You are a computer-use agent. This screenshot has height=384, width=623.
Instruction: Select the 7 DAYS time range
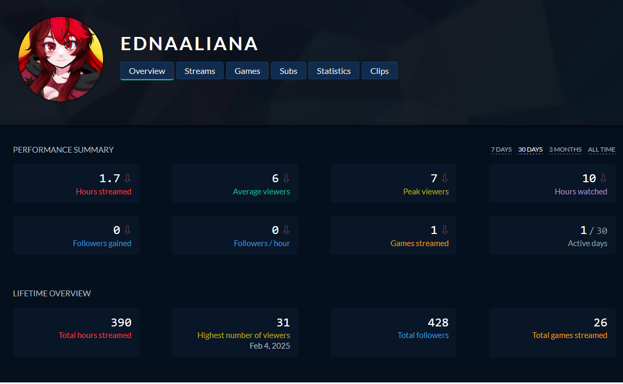(x=501, y=149)
